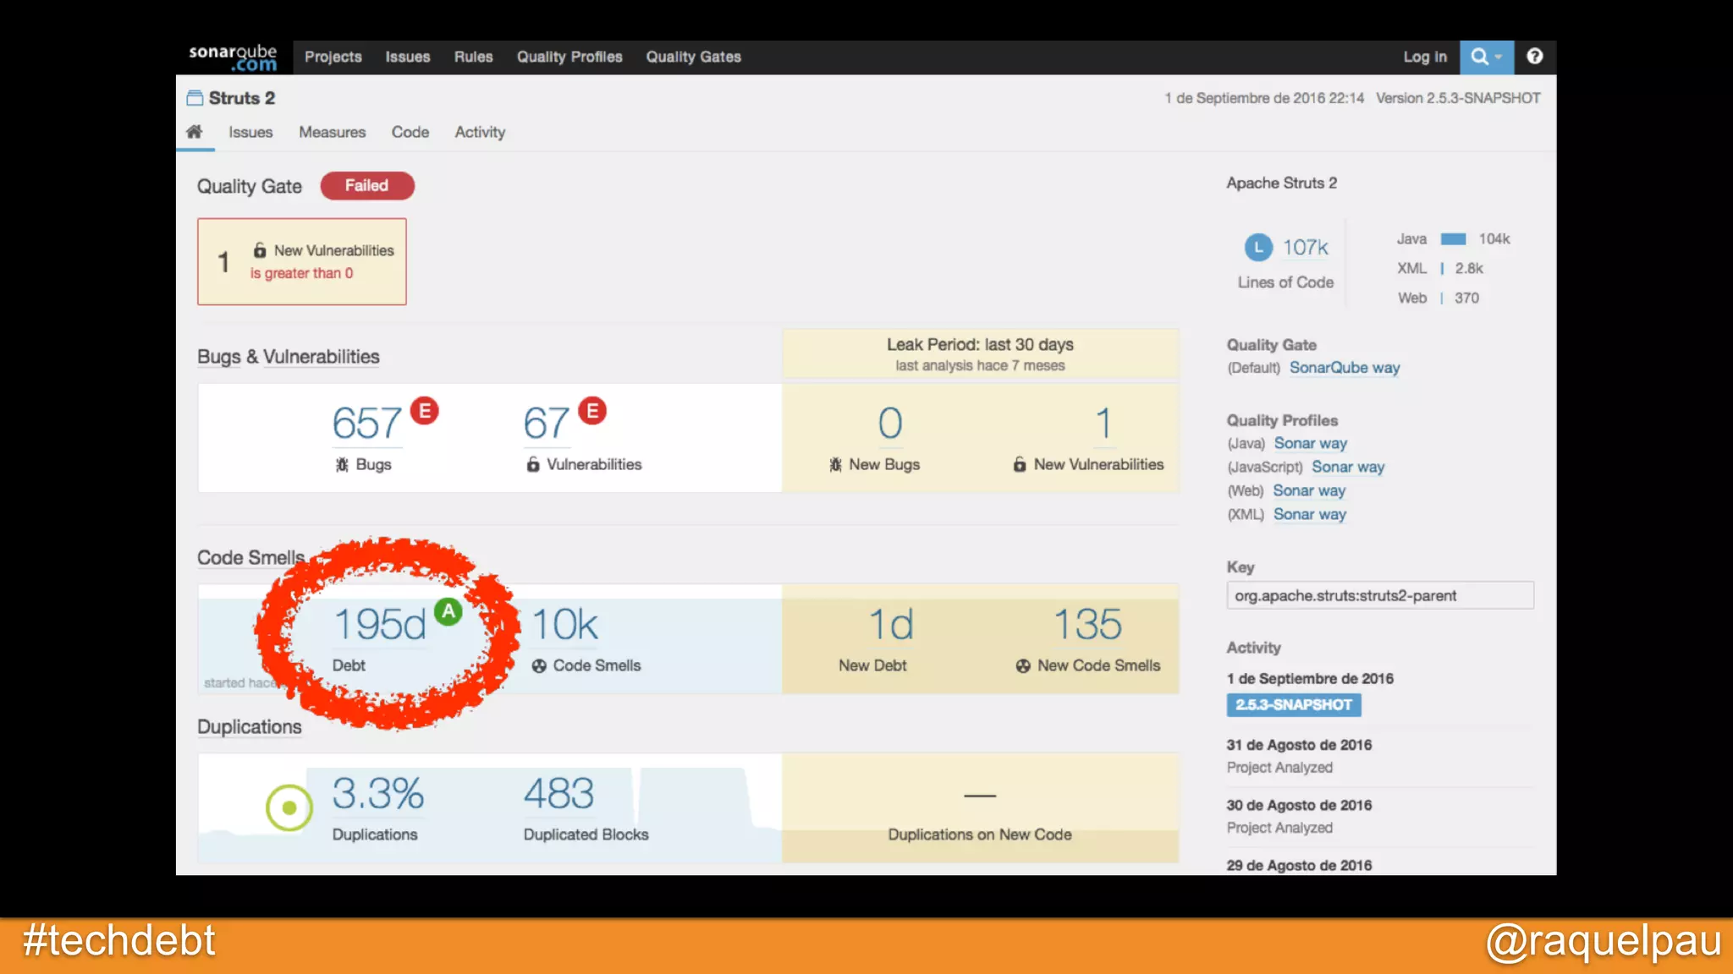Open the Quality Profiles menu
The height and width of the screenshot is (974, 1733).
[569, 57]
